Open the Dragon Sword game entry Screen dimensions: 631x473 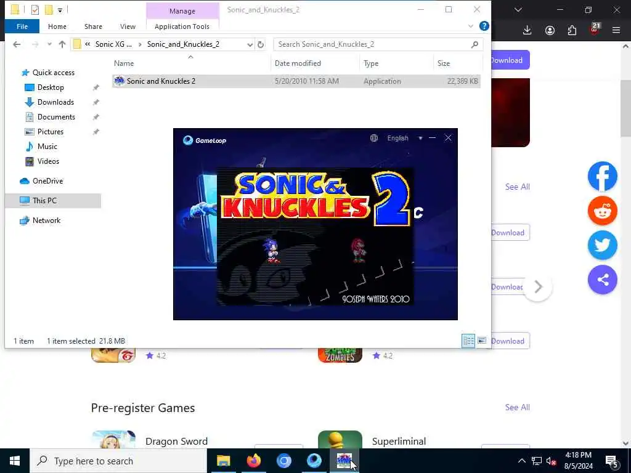[176, 441]
